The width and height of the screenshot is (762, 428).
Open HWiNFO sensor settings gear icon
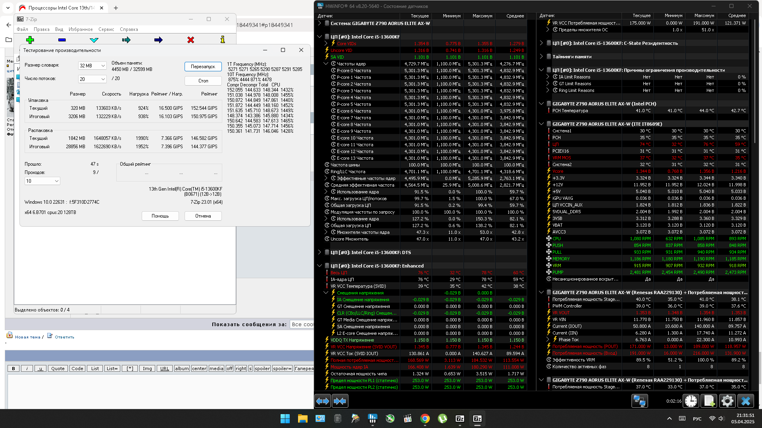click(727, 401)
